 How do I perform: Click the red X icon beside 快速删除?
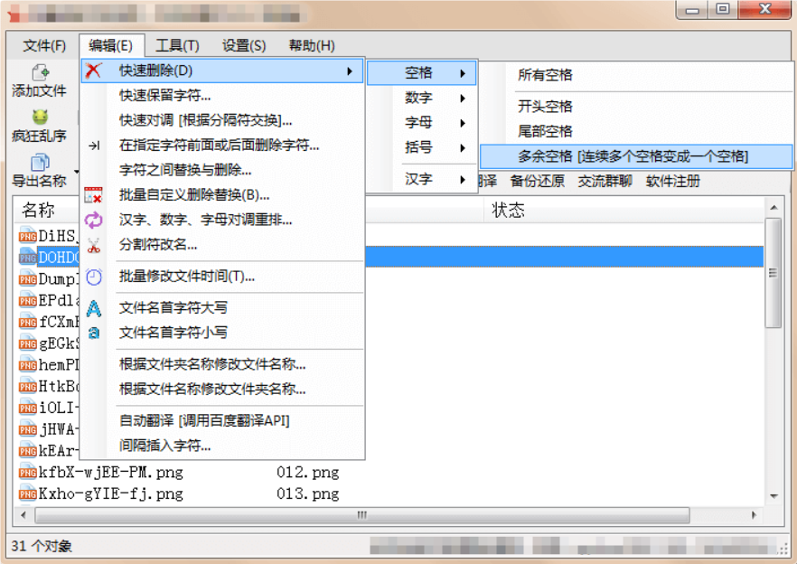coord(94,70)
